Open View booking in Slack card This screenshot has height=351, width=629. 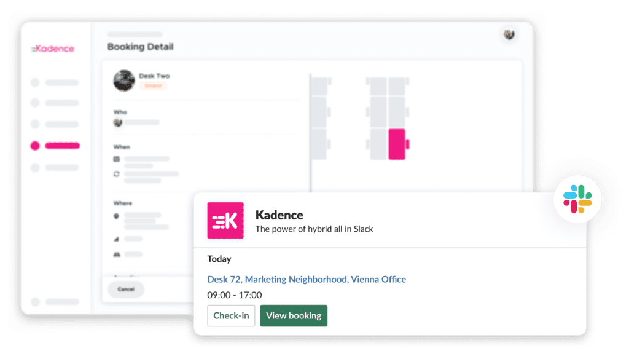[294, 316]
